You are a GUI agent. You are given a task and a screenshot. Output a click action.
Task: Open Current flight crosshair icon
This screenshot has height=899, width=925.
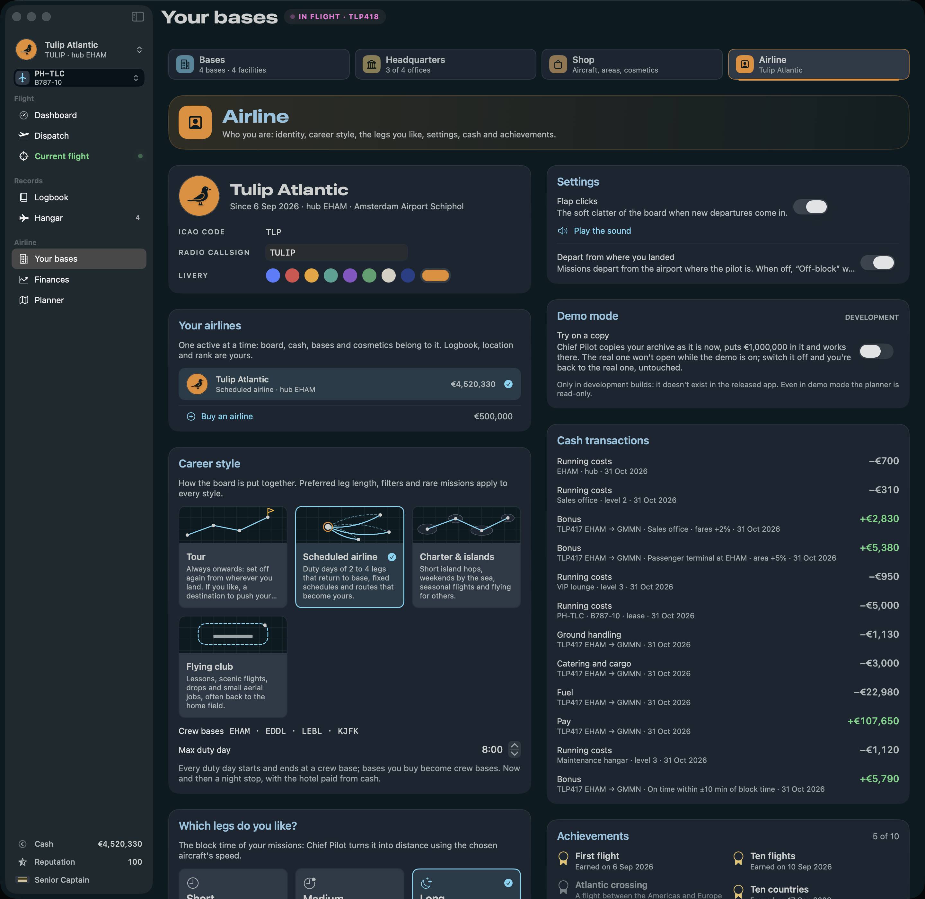(24, 156)
